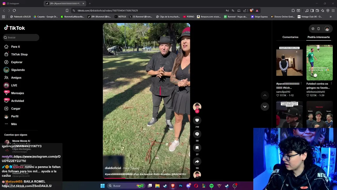Open Brave Rewards triangle icon
337x190 pixels.
click(257, 11)
